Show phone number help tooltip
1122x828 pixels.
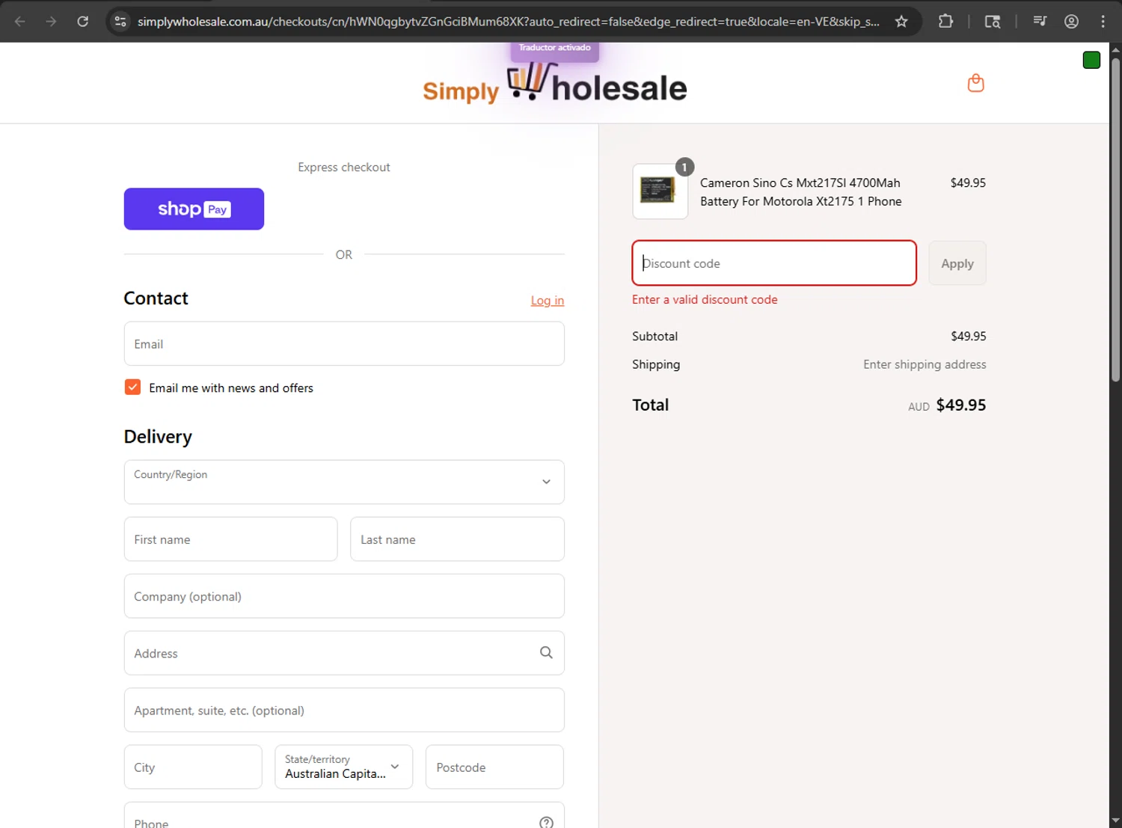(x=546, y=822)
